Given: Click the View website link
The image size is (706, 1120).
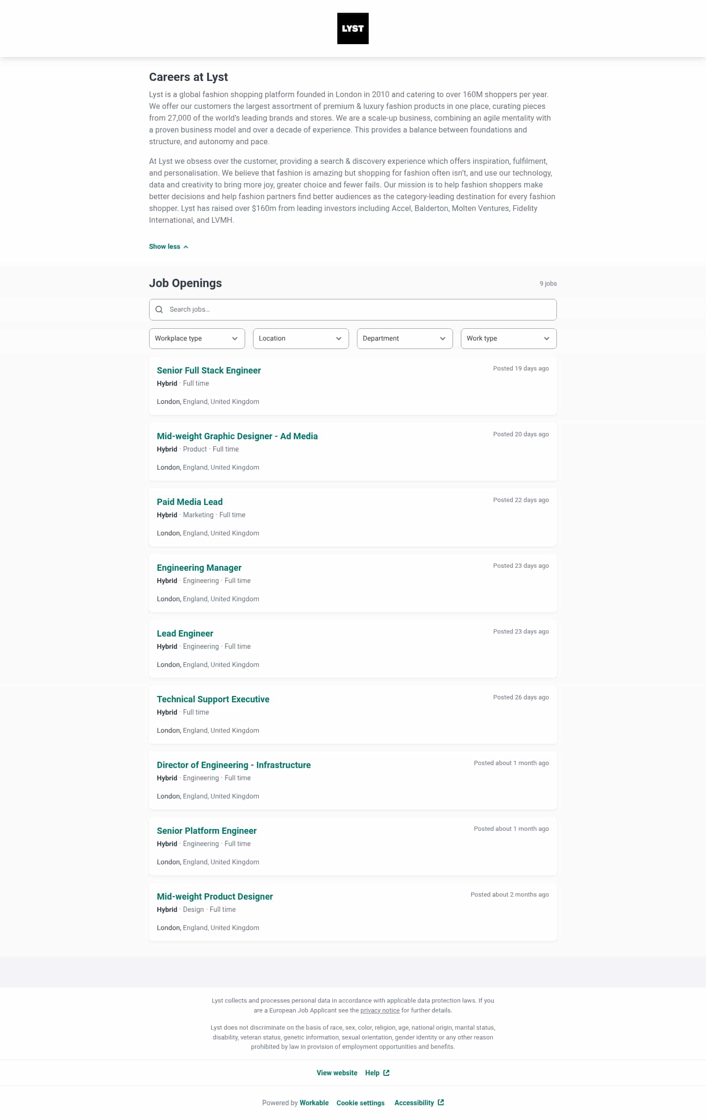Looking at the screenshot, I should coord(337,1073).
